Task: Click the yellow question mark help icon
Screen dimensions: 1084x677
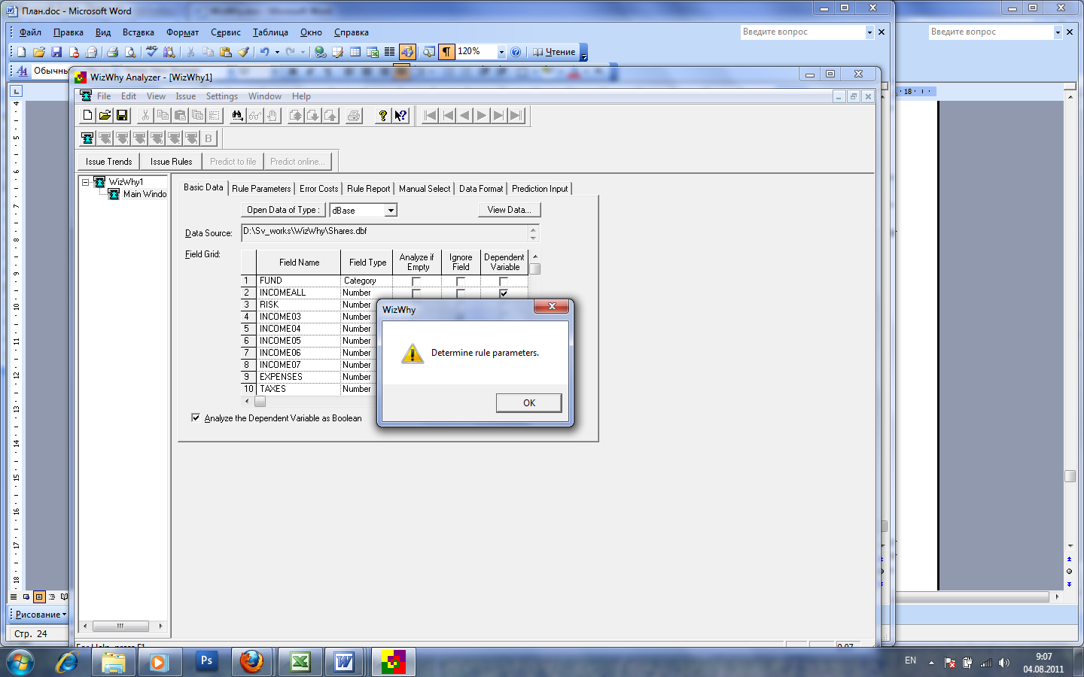Action: (x=383, y=115)
